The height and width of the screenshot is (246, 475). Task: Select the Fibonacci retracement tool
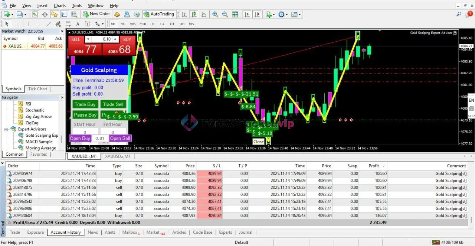tap(68, 23)
